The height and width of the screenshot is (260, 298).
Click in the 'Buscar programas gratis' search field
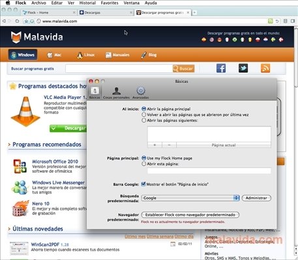pos(119,68)
